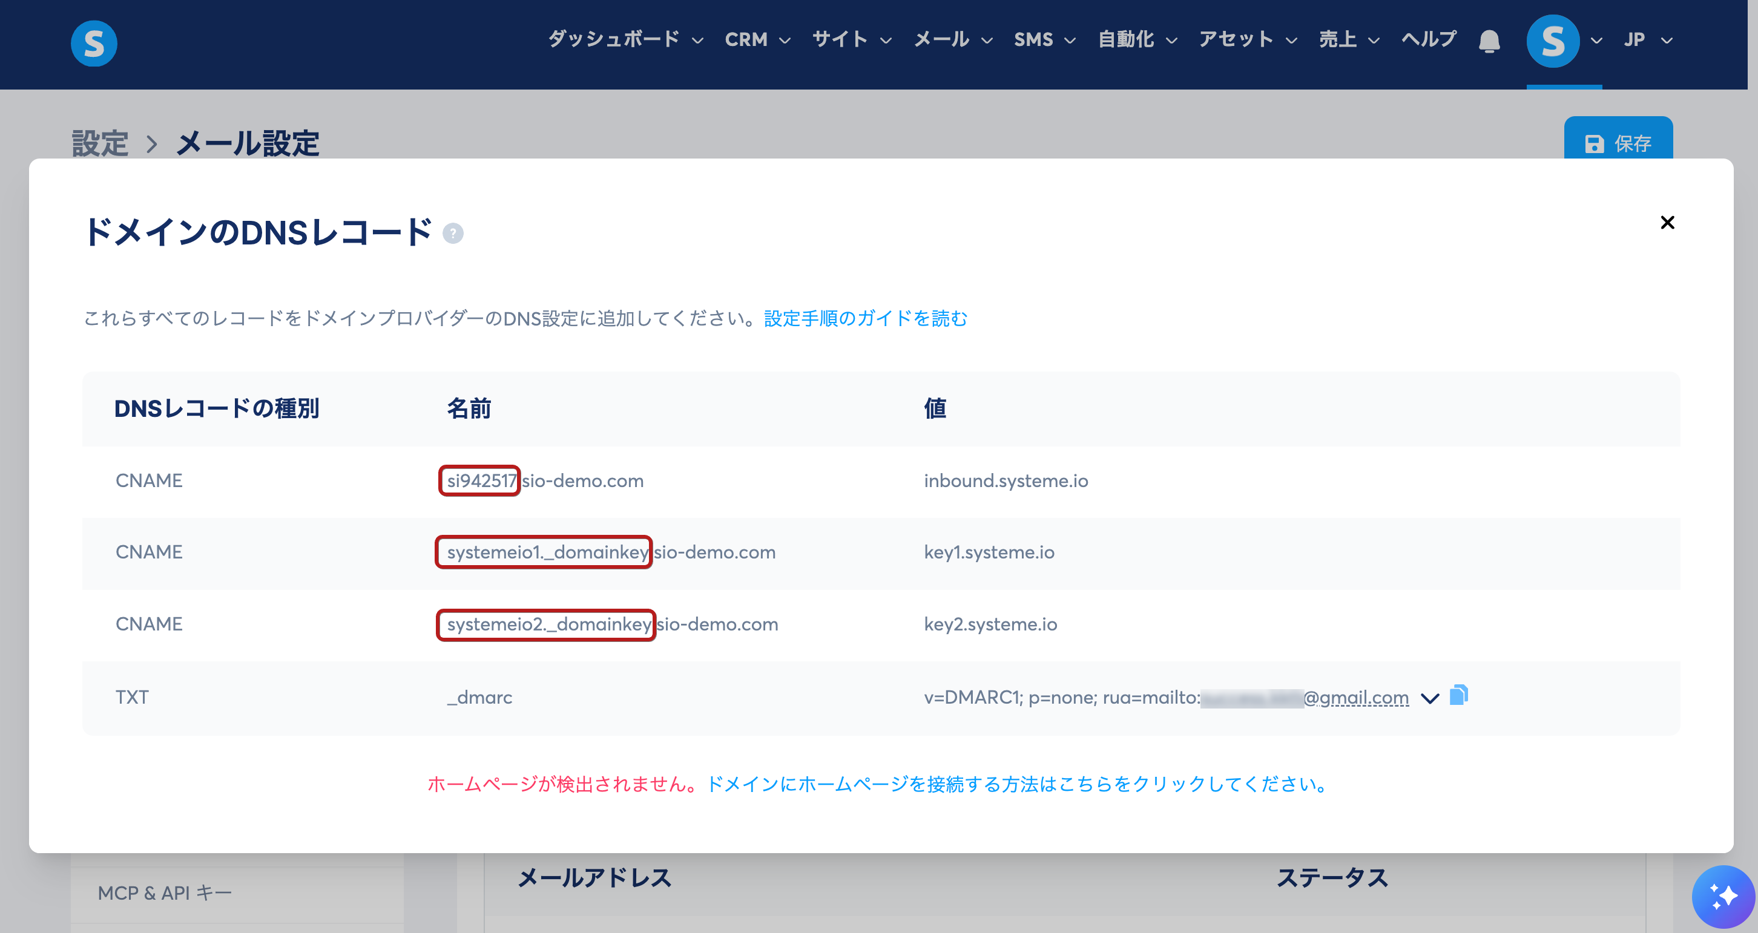Expand the DMARC value chevron

pyautogui.click(x=1430, y=698)
